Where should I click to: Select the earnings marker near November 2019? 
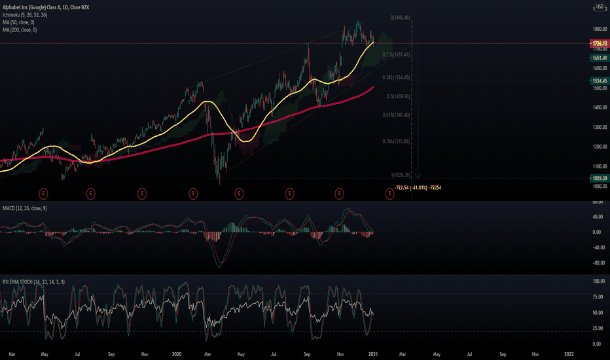click(142, 194)
